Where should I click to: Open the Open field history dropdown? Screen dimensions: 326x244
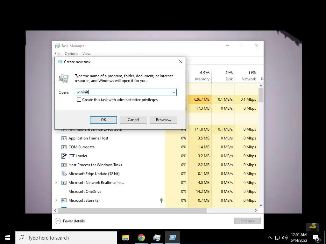(x=174, y=92)
